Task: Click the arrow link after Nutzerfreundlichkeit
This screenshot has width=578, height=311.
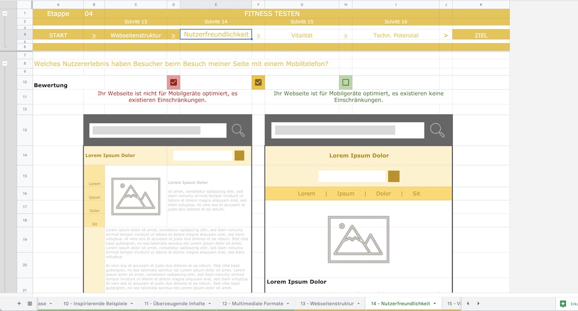Action: click(x=259, y=36)
